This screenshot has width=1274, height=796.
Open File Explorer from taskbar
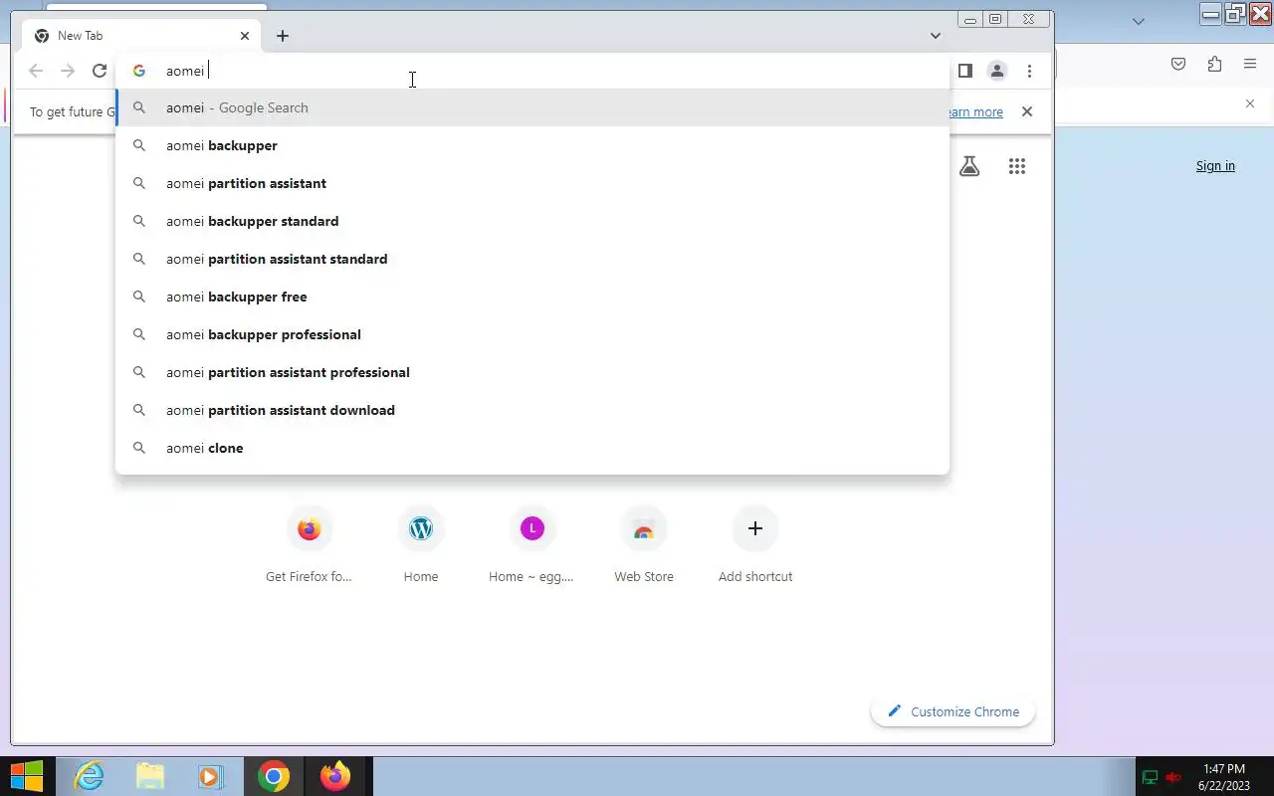150,776
